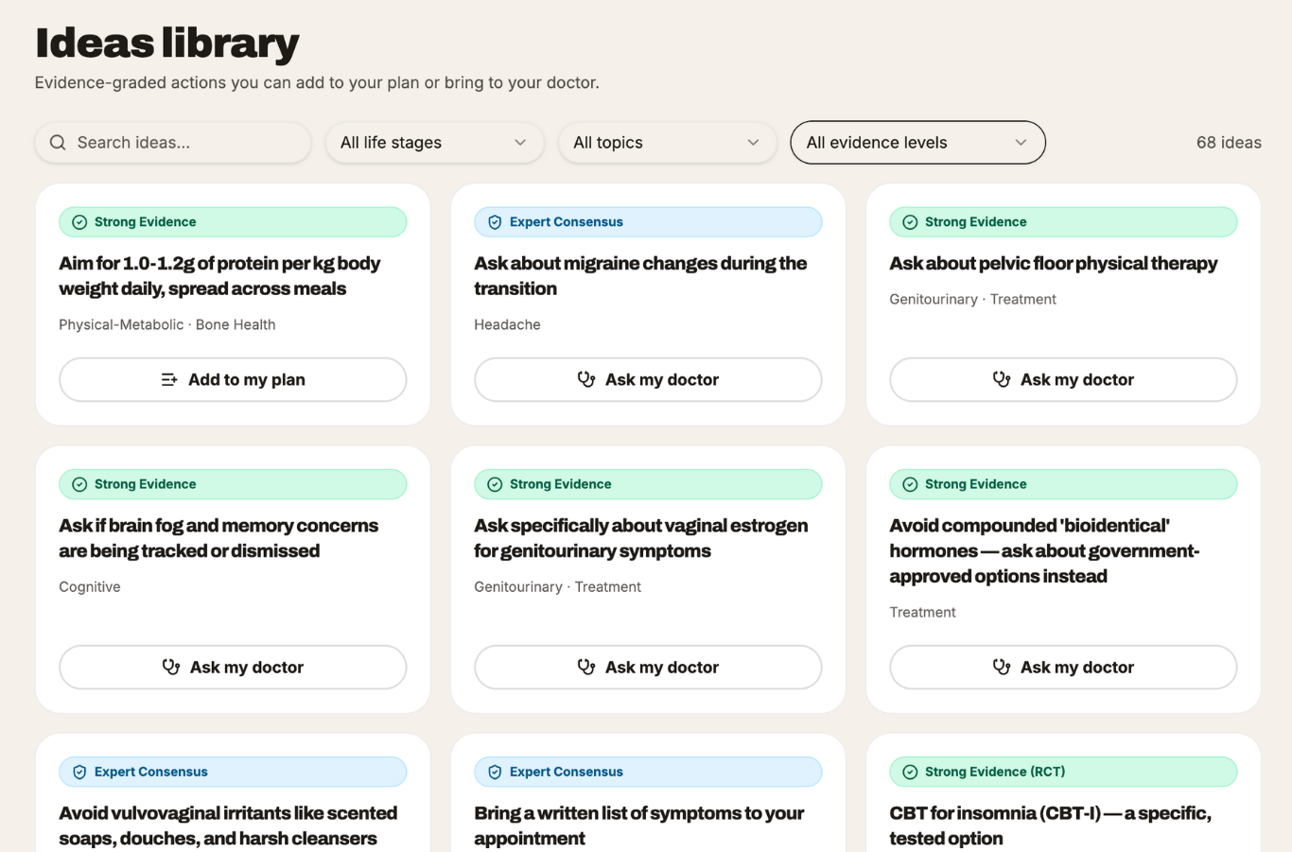The image size is (1292, 852).
Task: Click Genitourinary · Treatment tag on pelvic floor card
Action: [x=972, y=299]
